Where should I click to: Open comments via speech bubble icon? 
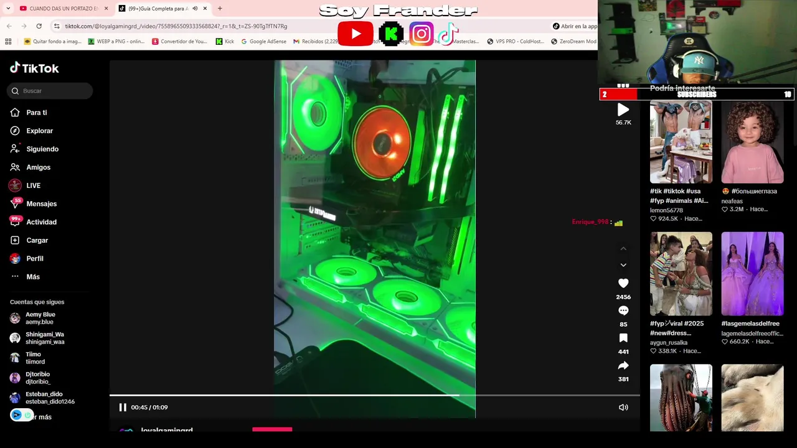(623, 310)
